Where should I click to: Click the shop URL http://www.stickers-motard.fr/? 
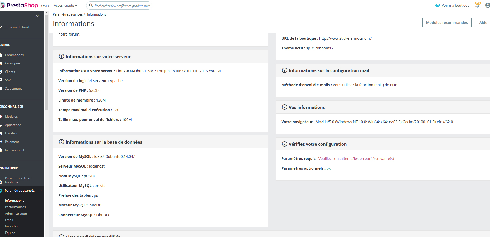(345, 38)
